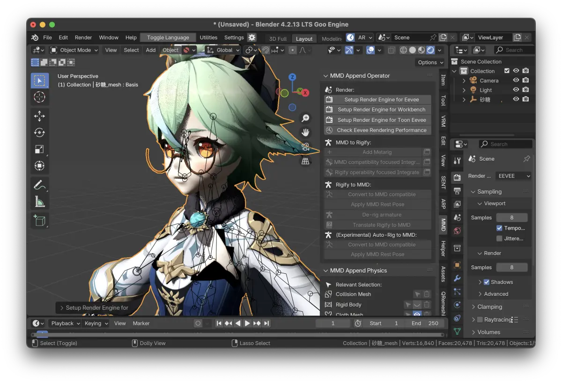
Task: Open the ARP sidebar tab
Action: tap(443, 203)
